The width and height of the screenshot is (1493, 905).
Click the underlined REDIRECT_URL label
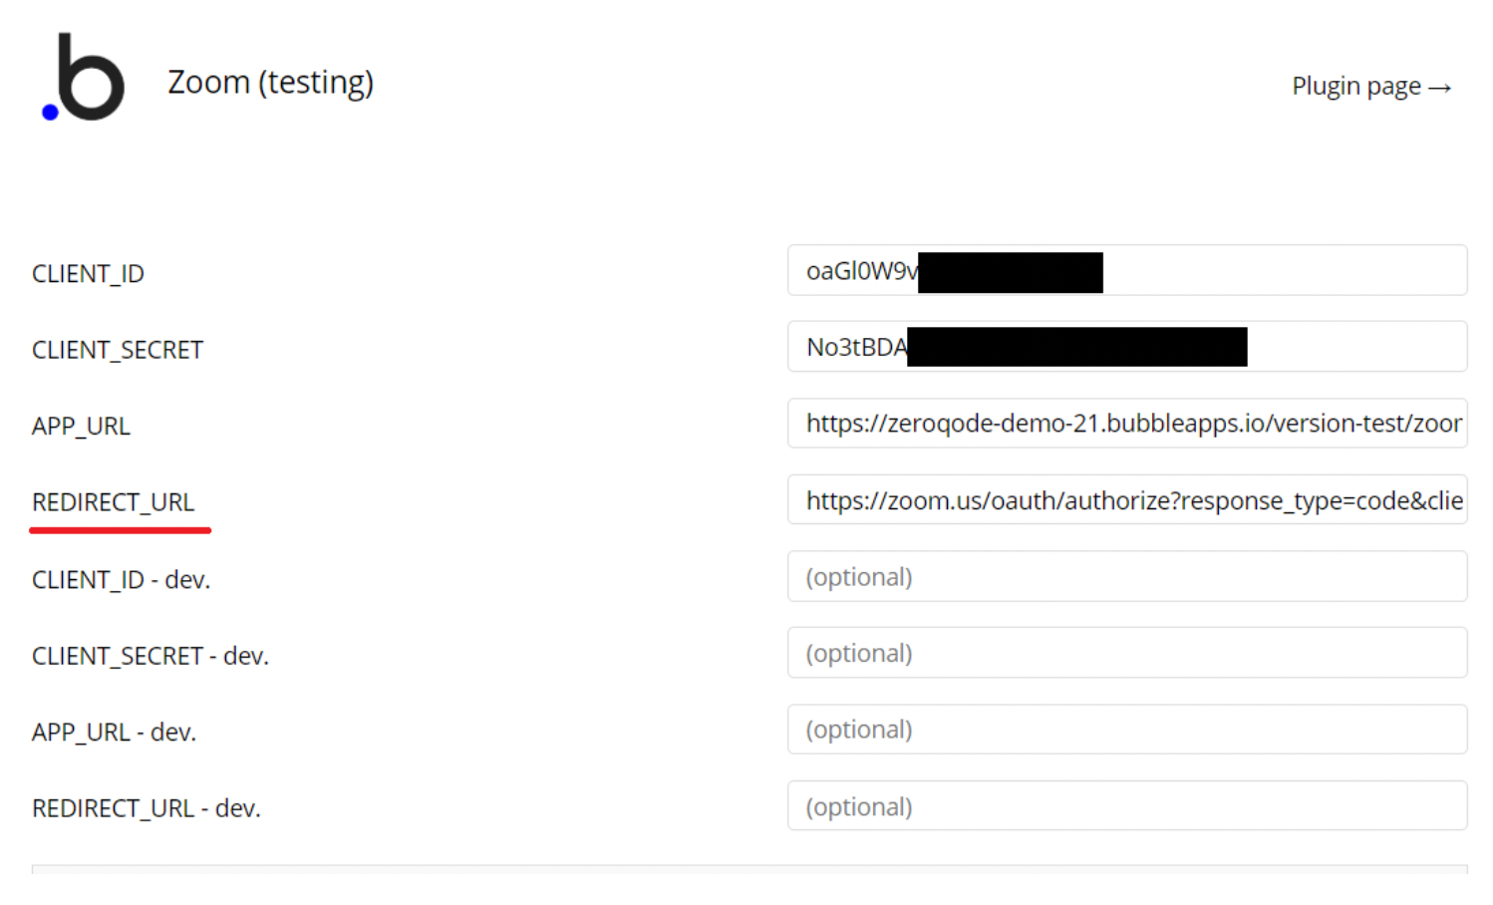pos(113,502)
